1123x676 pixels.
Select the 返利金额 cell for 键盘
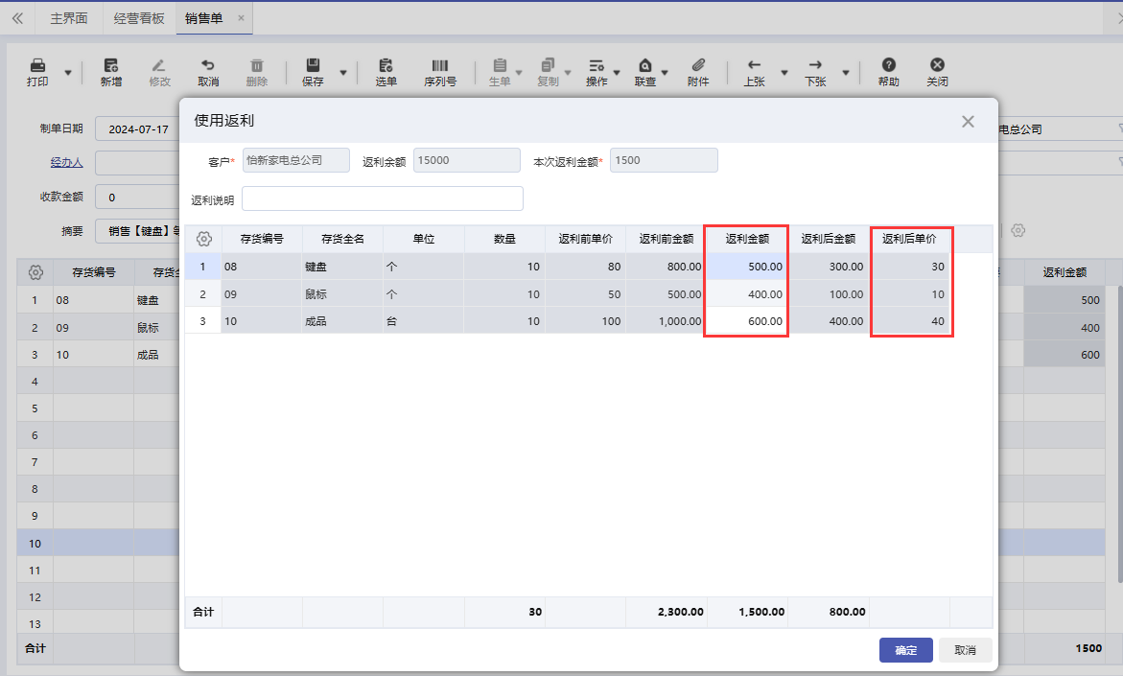point(746,267)
